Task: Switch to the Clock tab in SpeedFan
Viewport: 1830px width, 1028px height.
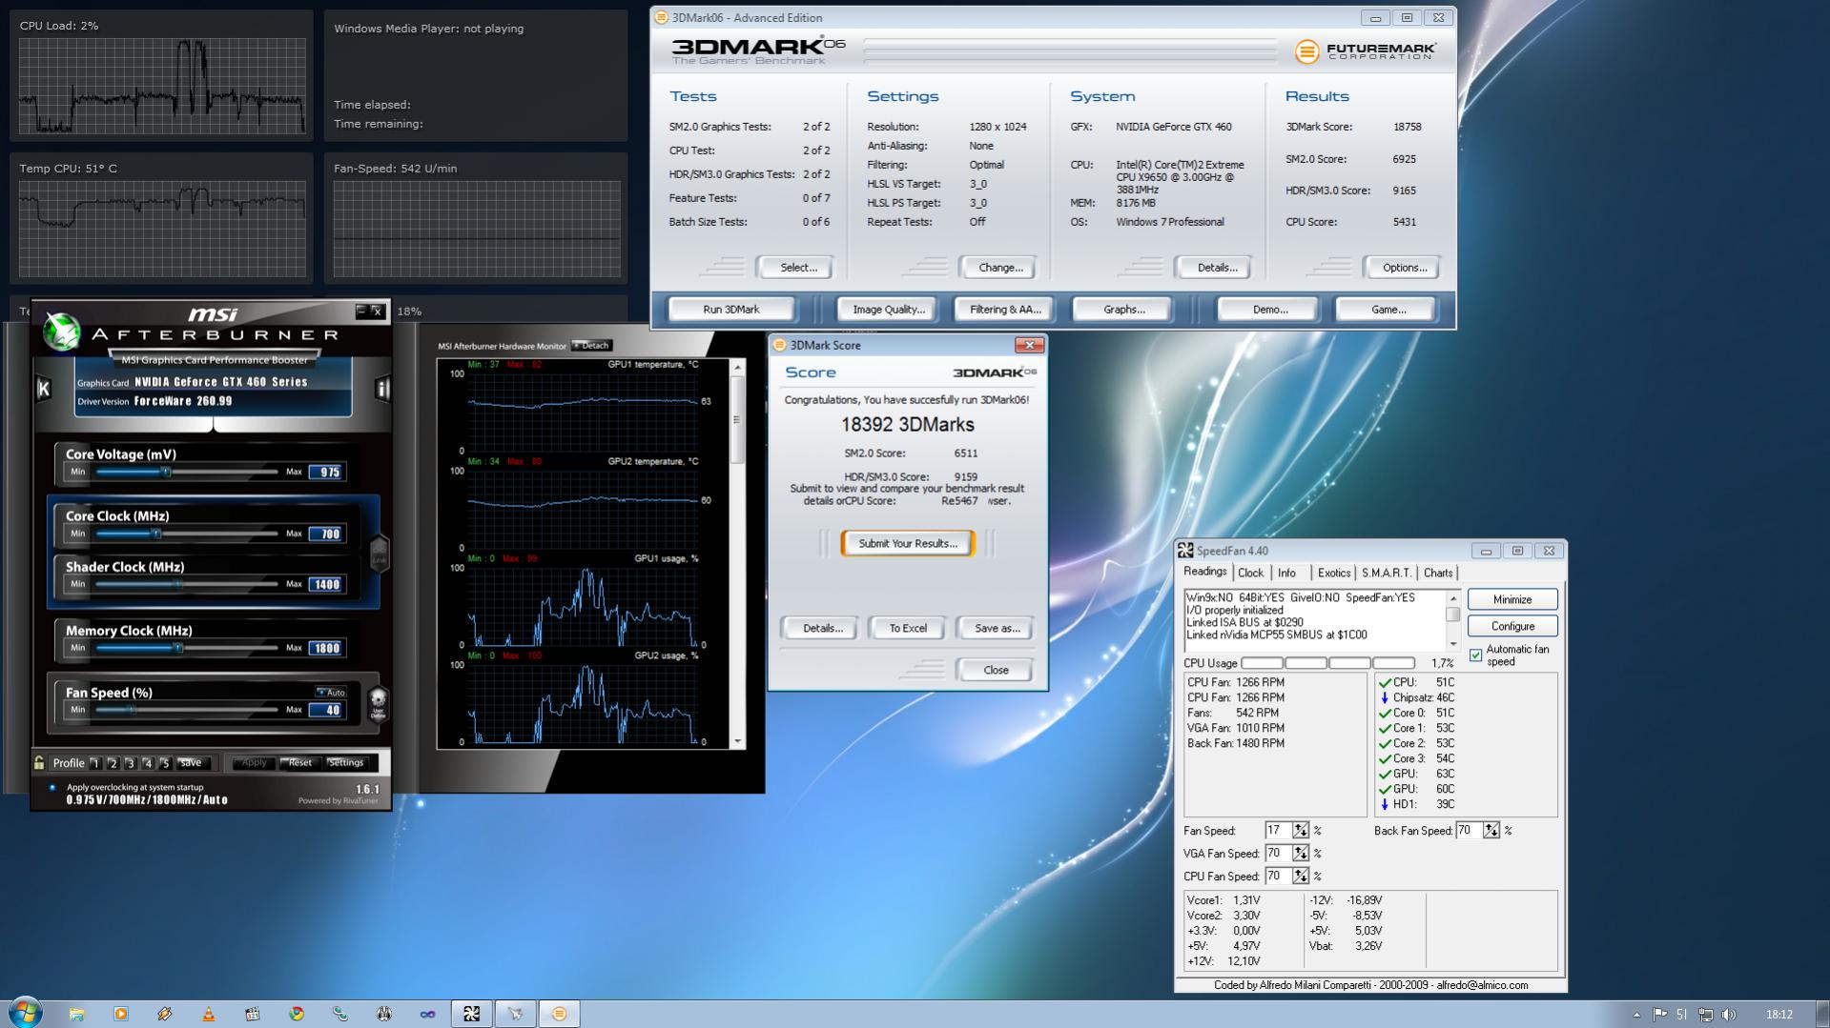Action: coord(1250,573)
